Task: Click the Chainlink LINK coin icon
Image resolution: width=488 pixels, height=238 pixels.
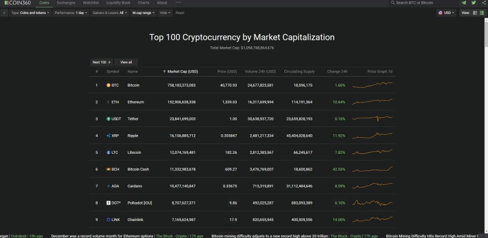Action: click(109, 220)
